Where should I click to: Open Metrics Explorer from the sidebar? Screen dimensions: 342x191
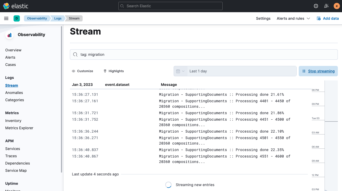[19, 128]
